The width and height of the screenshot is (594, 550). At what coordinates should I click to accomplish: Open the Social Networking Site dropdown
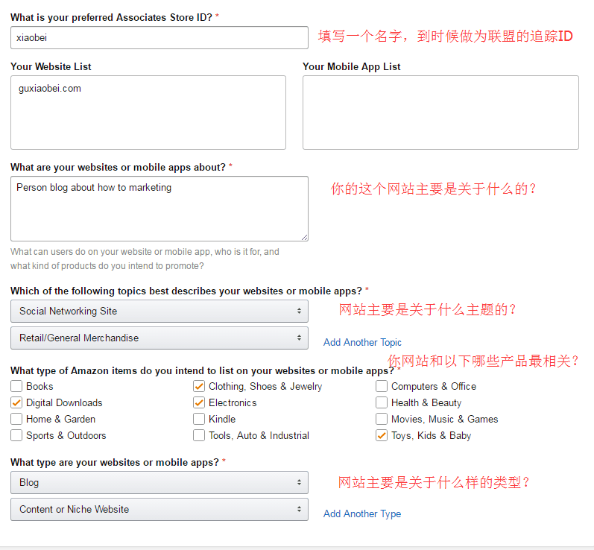(159, 311)
